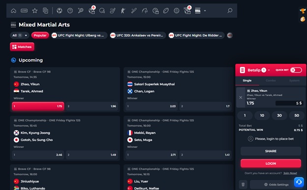Expand the Betslip header dropdown arrow
The height and width of the screenshot is (190, 307).
pos(269,70)
